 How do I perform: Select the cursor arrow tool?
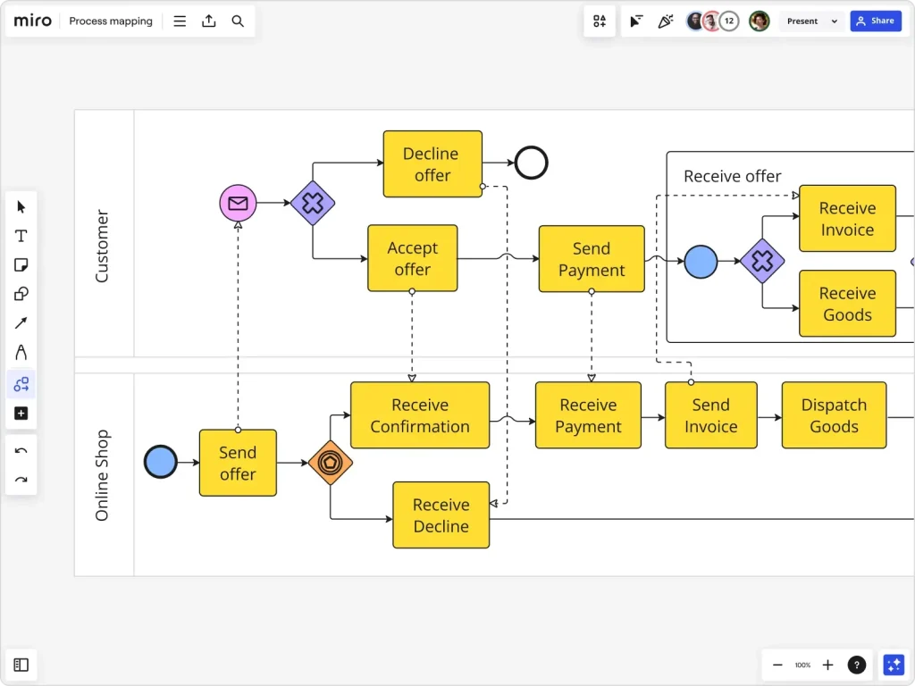pos(21,207)
